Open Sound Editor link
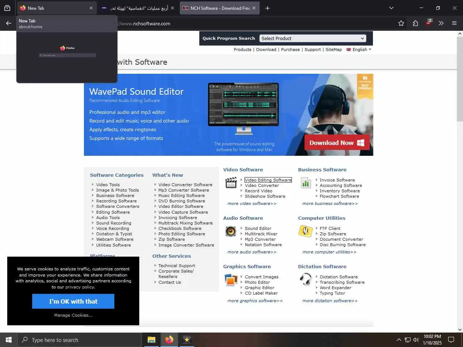The width and height of the screenshot is (463, 347). pos(258,228)
